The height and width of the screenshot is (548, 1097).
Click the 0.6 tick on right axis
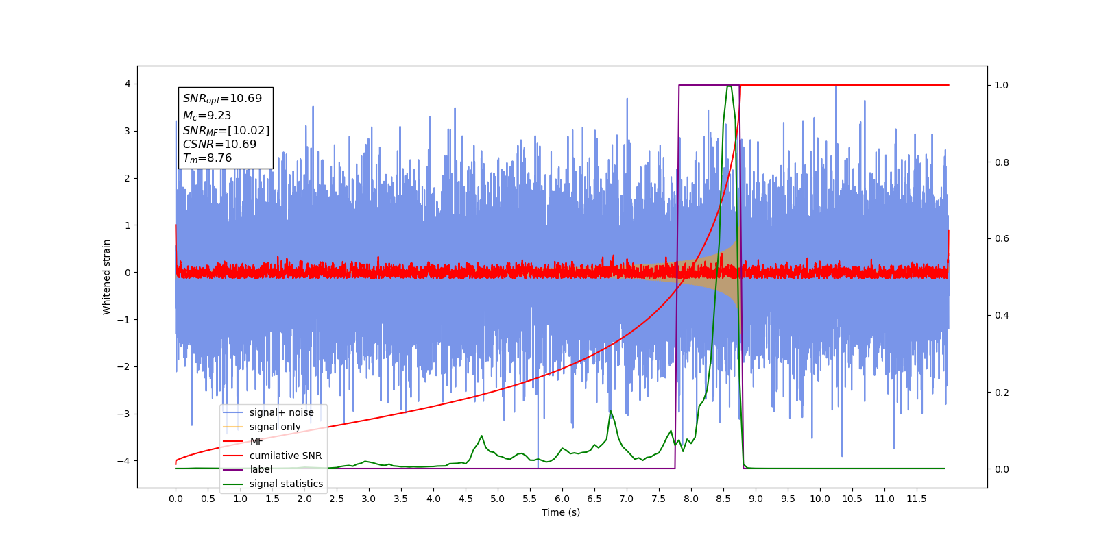(1002, 239)
